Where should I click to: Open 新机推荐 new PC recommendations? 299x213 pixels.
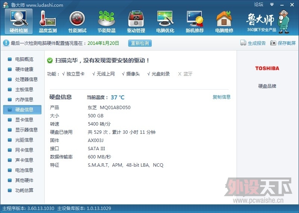click(x=194, y=22)
